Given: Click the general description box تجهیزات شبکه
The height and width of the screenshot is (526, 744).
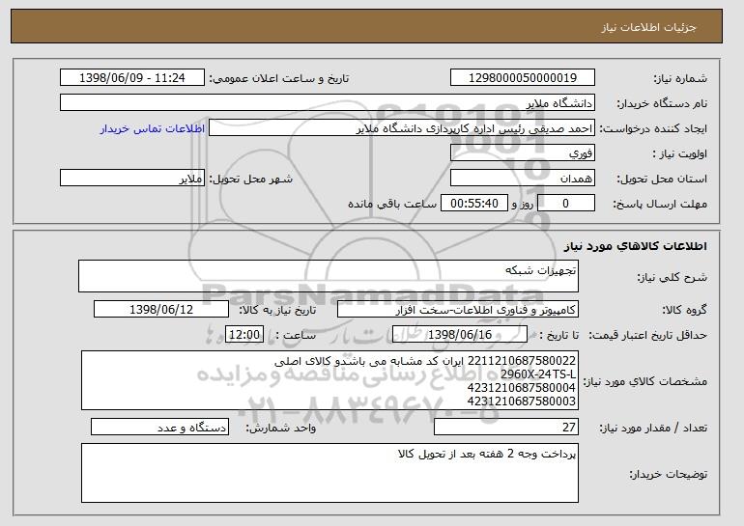Looking at the screenshot, I should [x=329, y=276].
